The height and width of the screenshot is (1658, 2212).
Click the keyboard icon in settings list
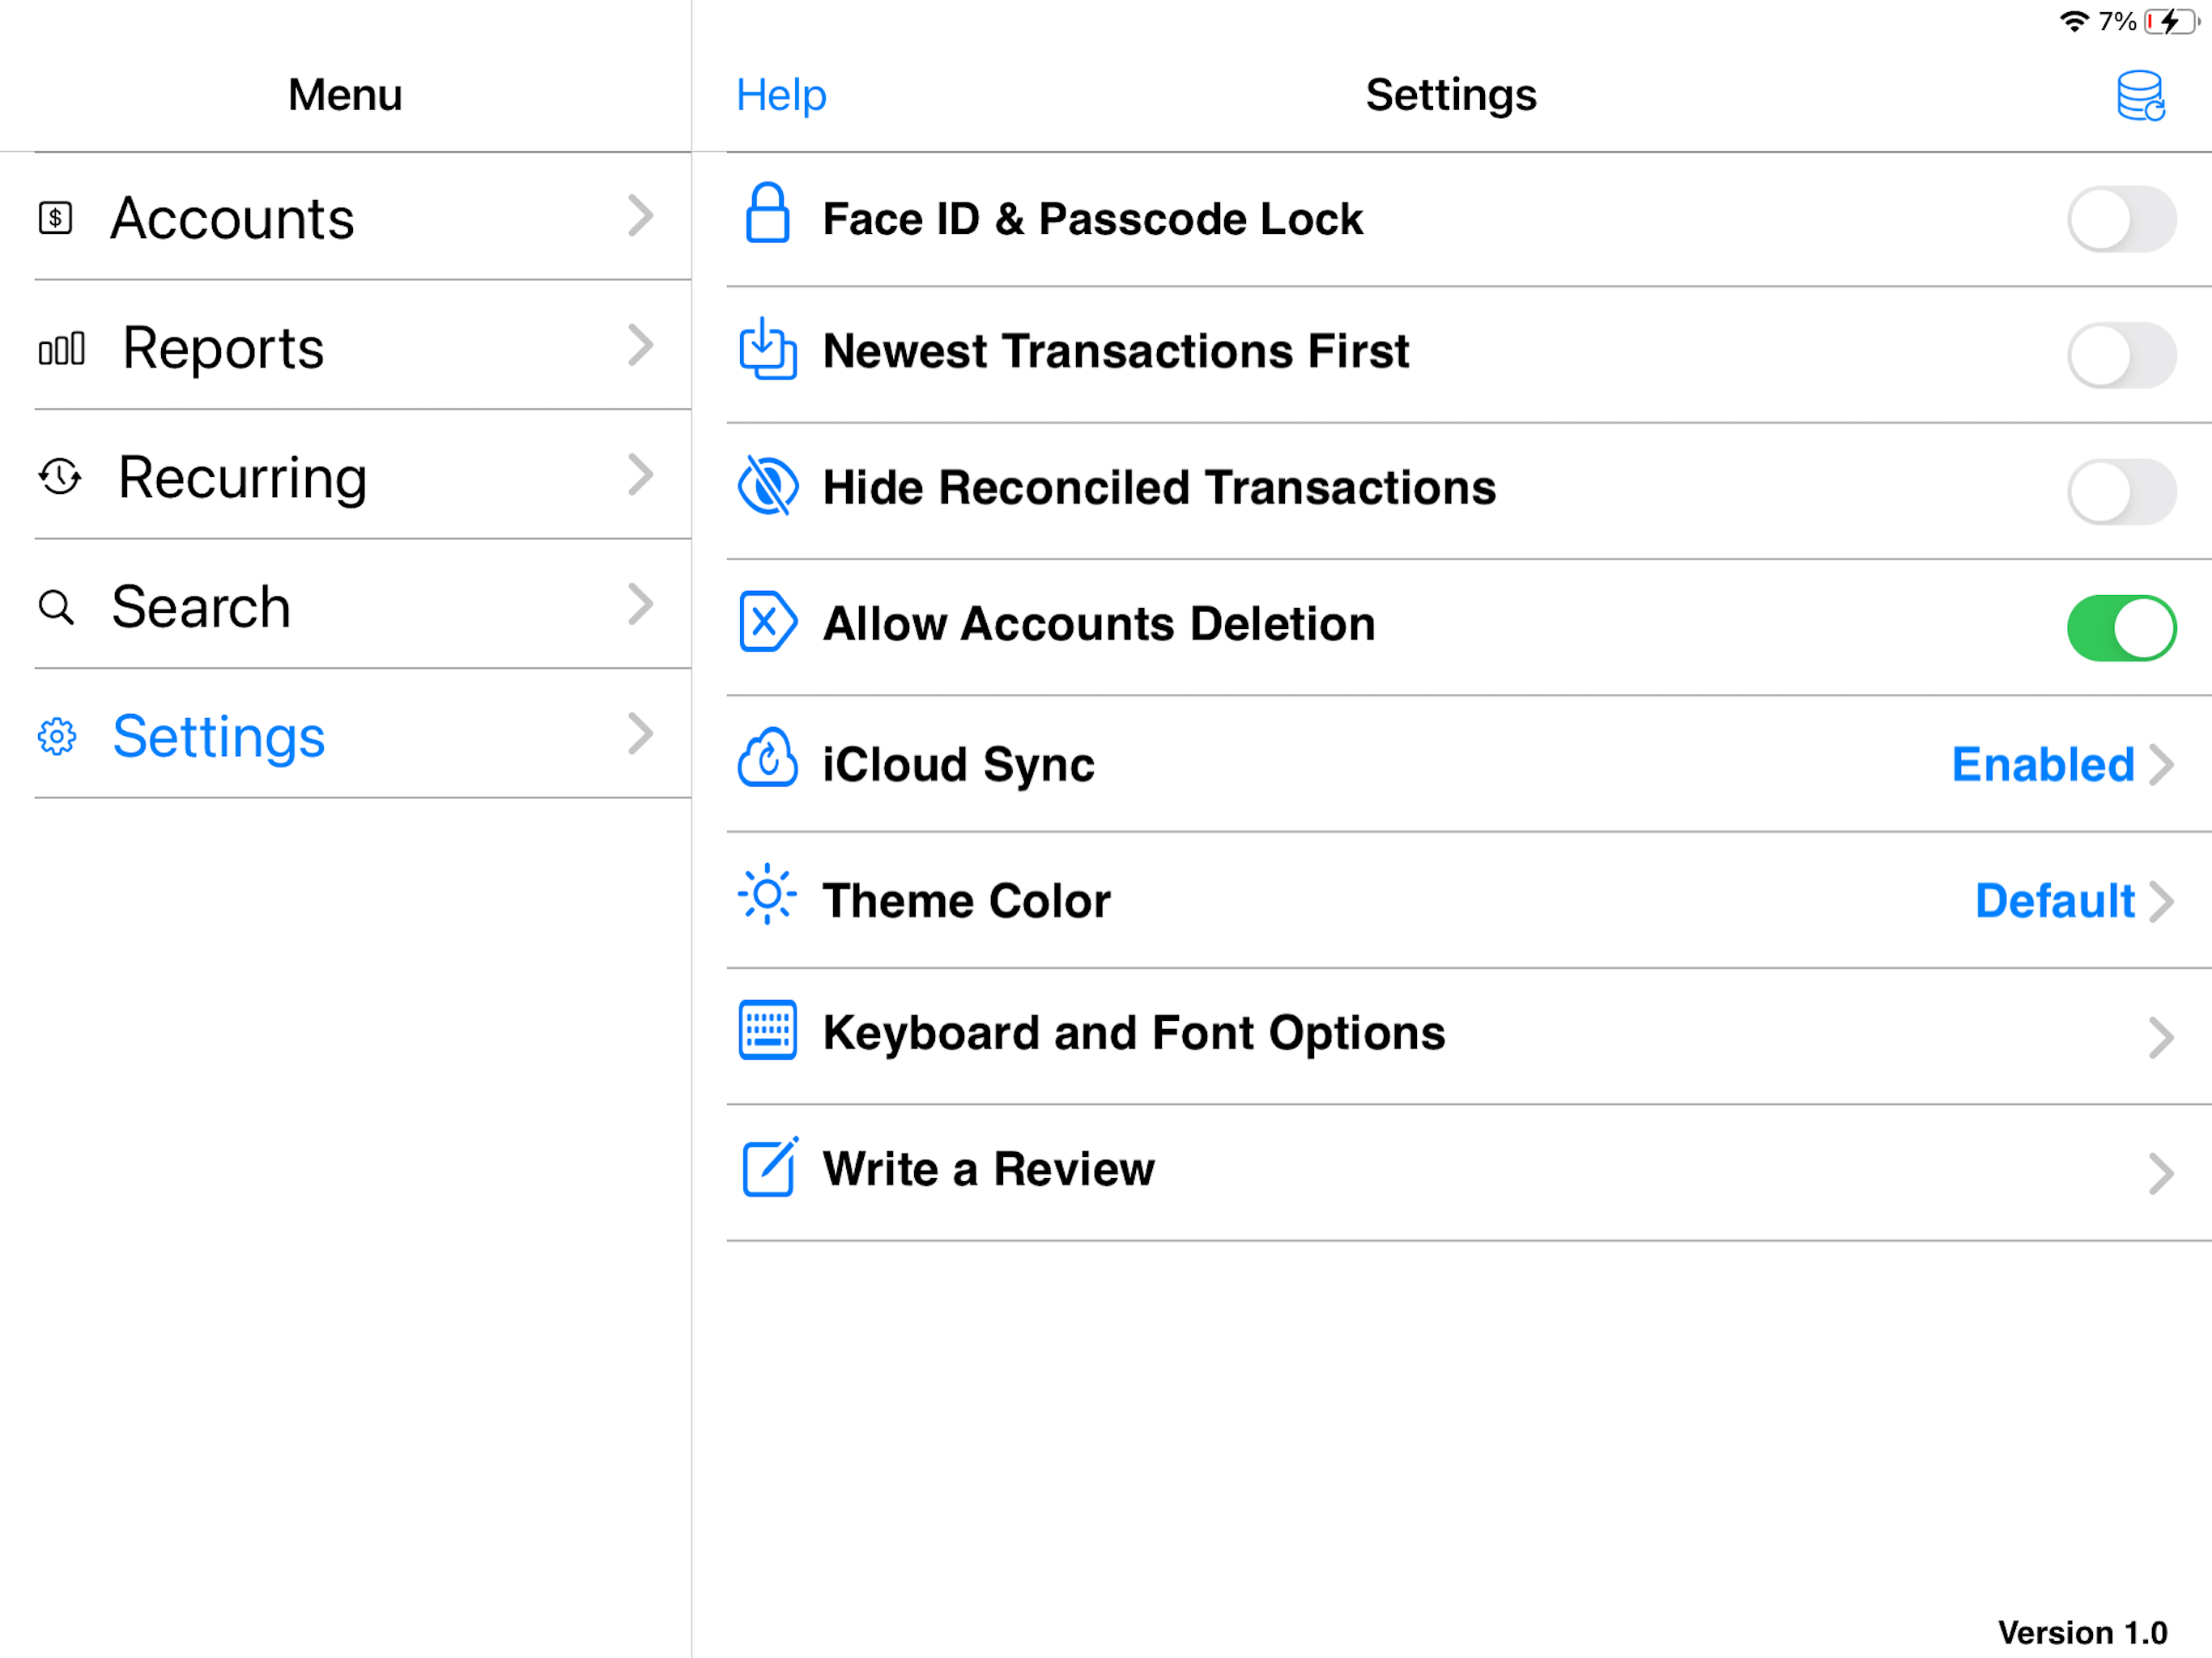pyautogui.click(x=767, y=1030)
